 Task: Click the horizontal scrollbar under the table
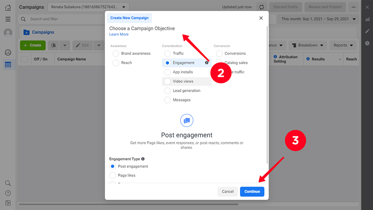(128, 204)
